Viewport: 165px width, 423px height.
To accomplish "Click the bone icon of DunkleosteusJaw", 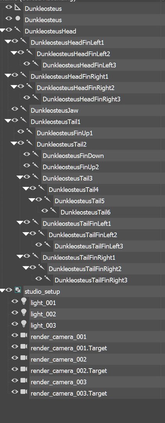I will point(24,109).
